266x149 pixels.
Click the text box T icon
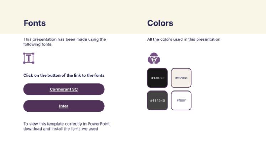coord(28,58)
